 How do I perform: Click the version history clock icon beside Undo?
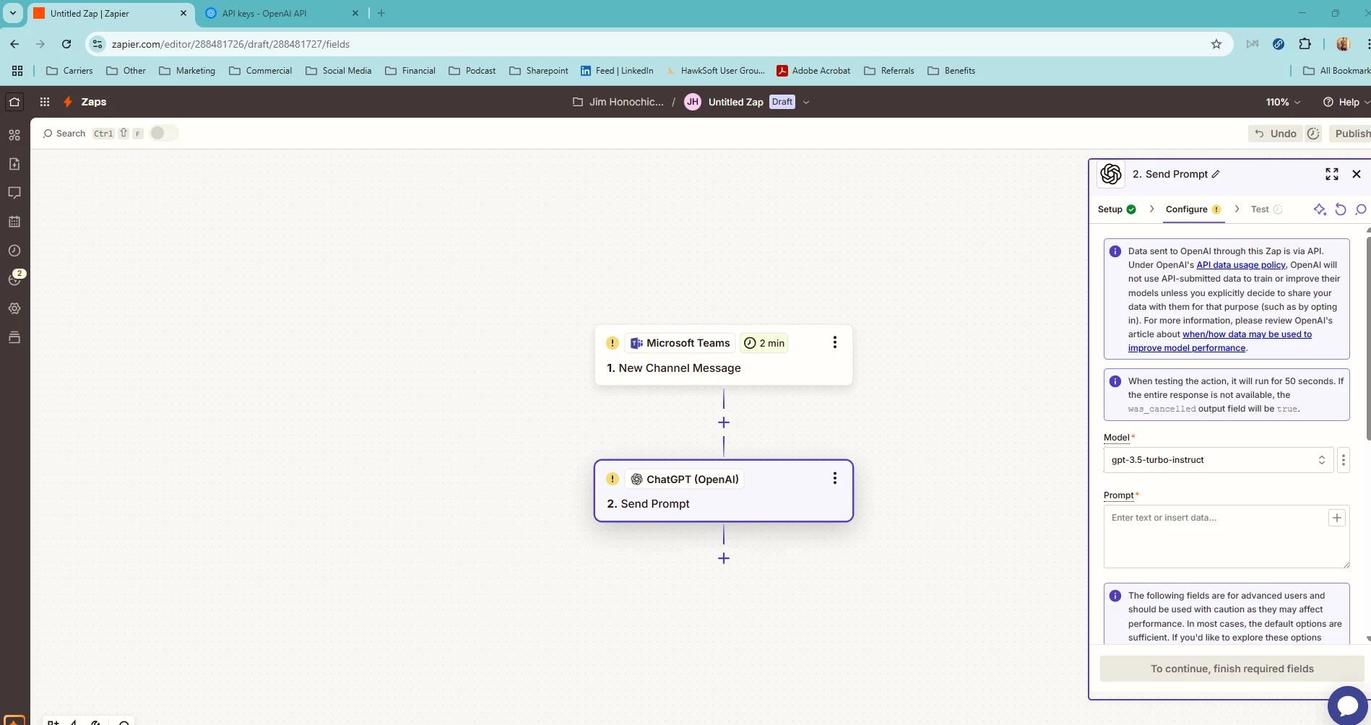pos(1313,134)
